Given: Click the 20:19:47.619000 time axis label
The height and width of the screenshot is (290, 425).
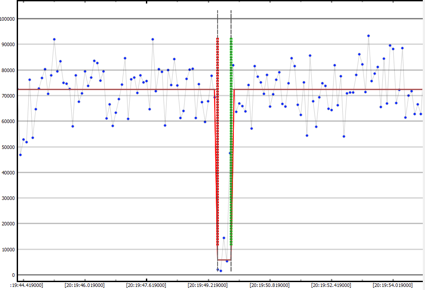Looking at the screenshot, I should (x=146, y=285).
